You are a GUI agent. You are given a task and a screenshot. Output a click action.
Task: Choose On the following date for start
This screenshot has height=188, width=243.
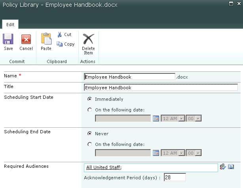click(x=90, y=110)
